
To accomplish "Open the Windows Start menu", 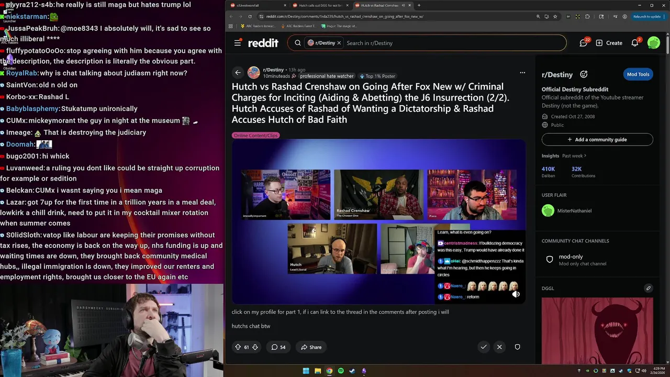I will (306, 371).
